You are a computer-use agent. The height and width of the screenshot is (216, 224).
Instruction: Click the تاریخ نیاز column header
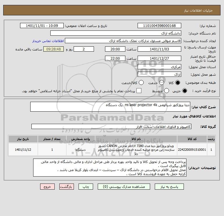pos(23,139)
